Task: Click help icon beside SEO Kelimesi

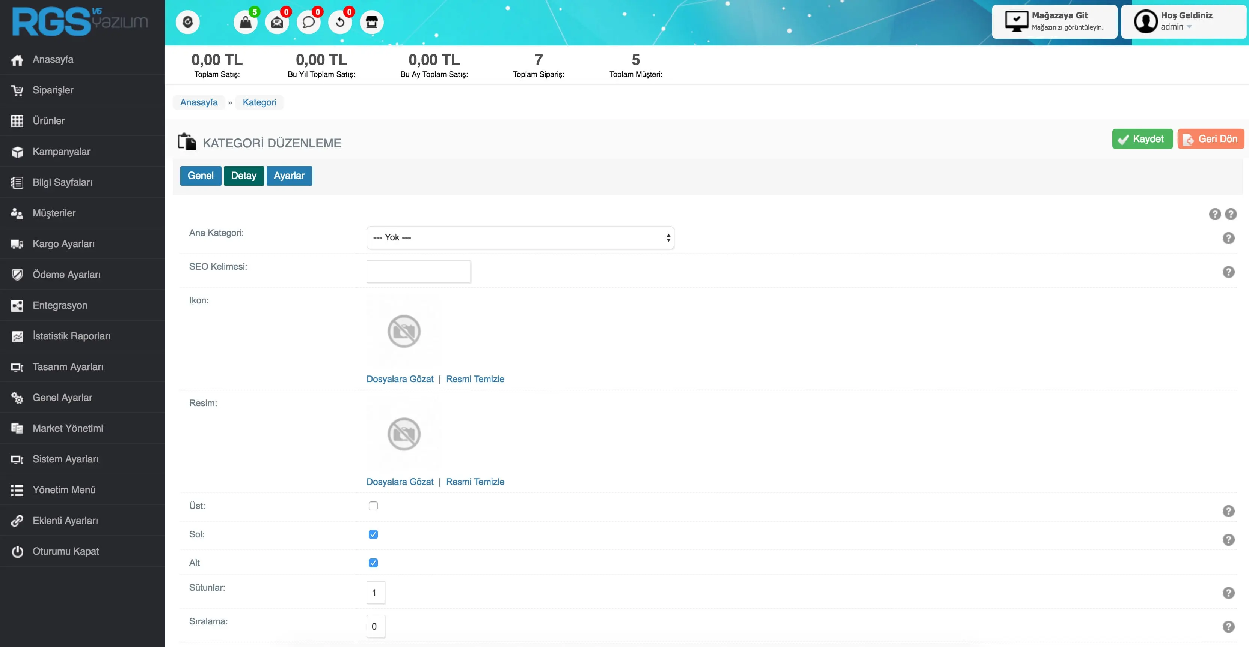Action: click(x=1228, y=272)
